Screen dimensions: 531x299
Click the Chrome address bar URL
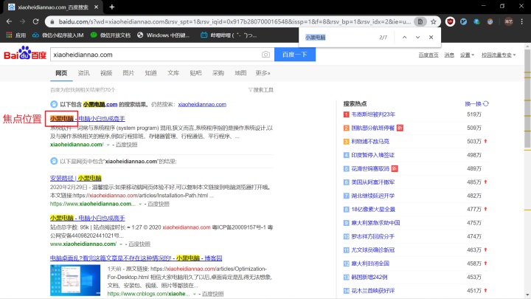[x=235, y=21]
